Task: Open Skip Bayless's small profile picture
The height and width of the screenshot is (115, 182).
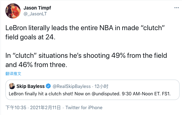Action: tap(12, 86)
